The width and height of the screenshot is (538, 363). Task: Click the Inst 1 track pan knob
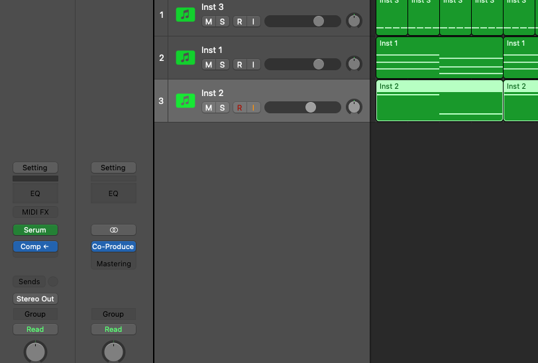click(354, 64)
